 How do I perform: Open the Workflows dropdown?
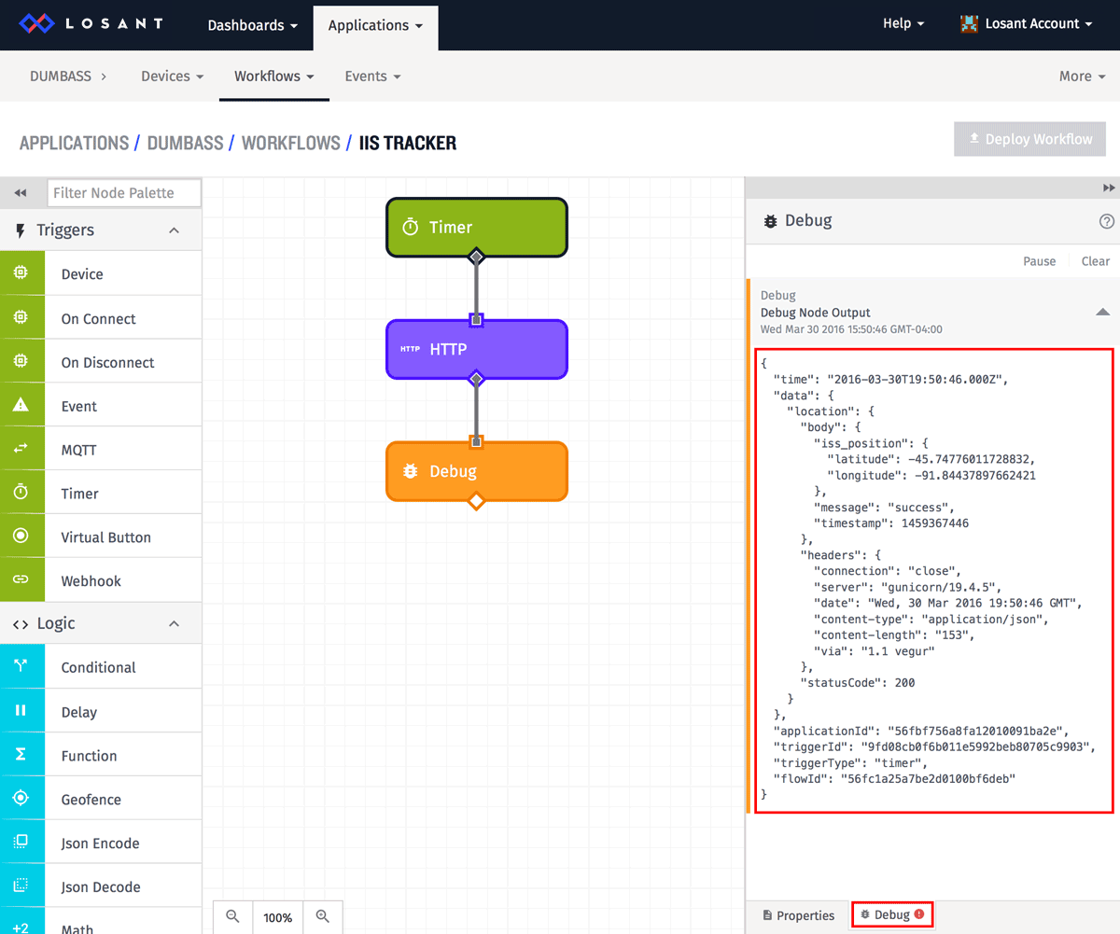tap(274, 77)
